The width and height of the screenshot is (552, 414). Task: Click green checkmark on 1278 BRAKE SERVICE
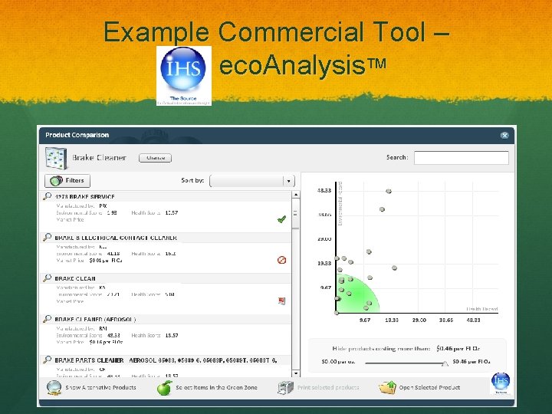coord(281,219)
